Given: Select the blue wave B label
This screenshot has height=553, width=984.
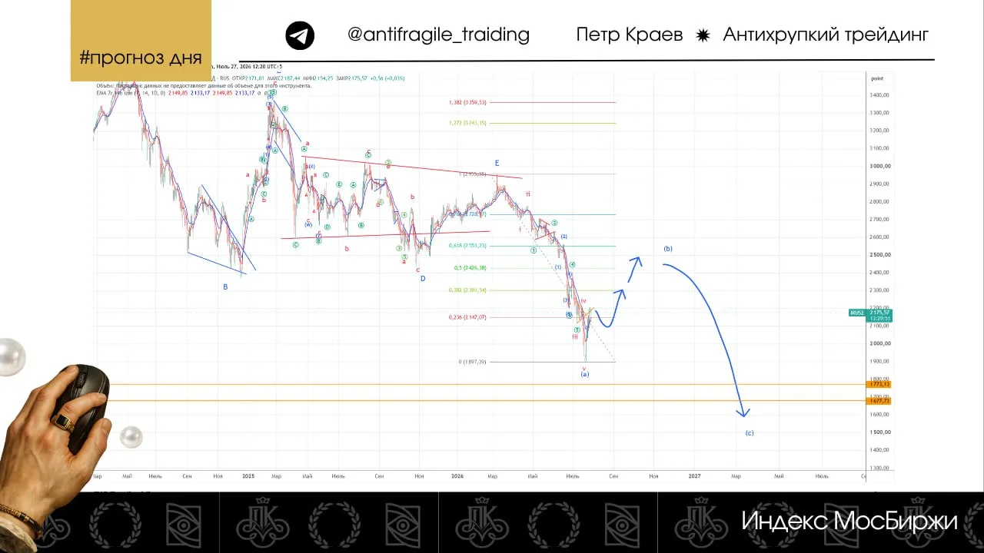Looking at the screenshot, I should click(225, 286).
